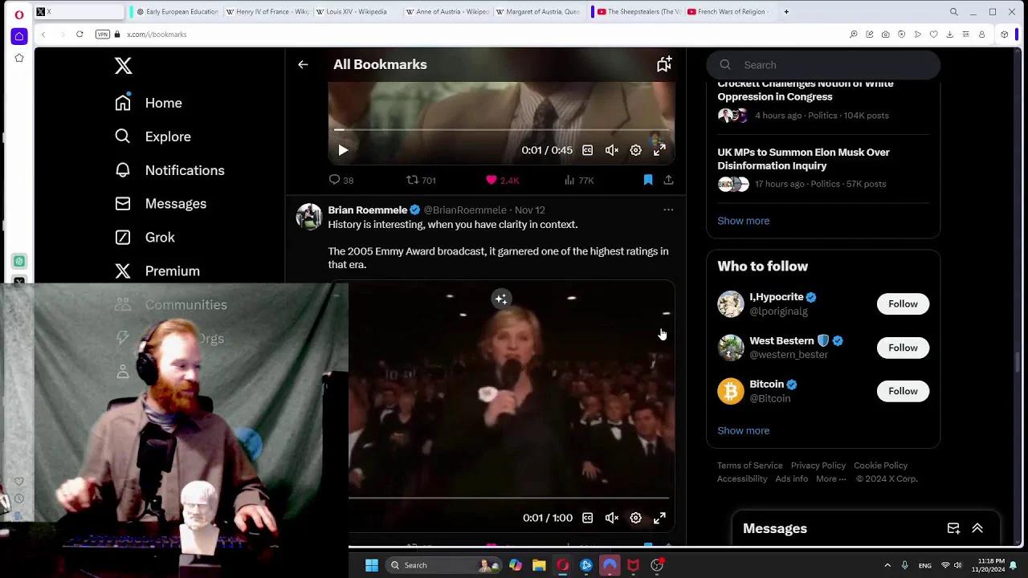Go back using the All Bookmarks arrow

pos(303,64)
